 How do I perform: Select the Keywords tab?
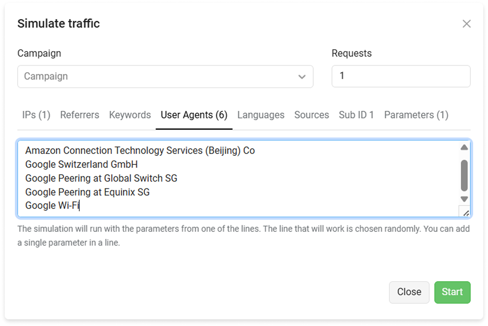coord(130,115)
